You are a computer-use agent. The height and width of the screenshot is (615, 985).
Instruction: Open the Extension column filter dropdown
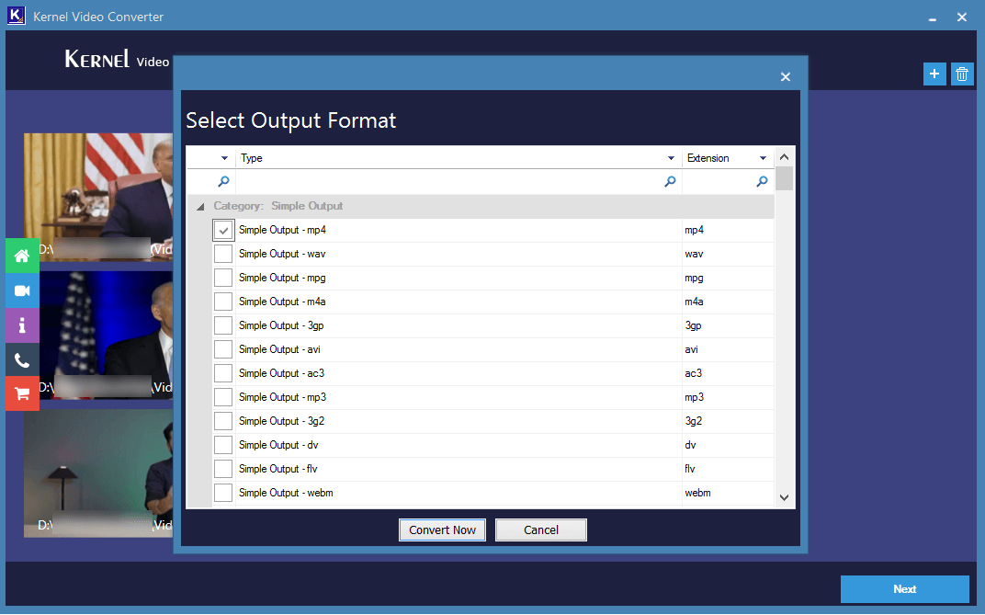[x=763, y=158]
